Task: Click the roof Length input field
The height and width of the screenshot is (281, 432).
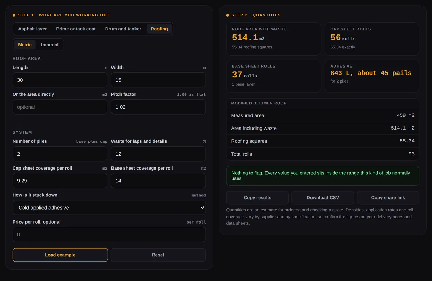Action: [x=60, y=80]
